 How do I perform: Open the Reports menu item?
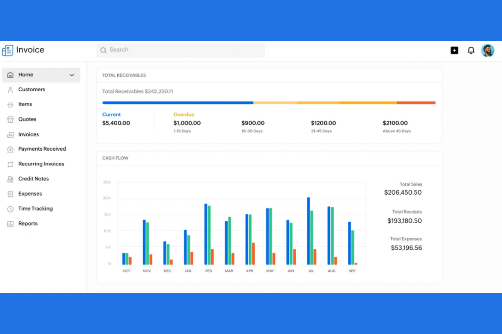point(28,223)
